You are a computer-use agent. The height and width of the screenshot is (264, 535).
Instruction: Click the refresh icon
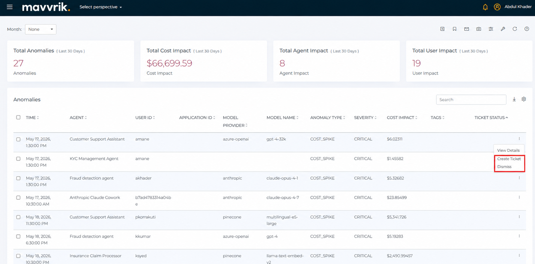[515, 29]
